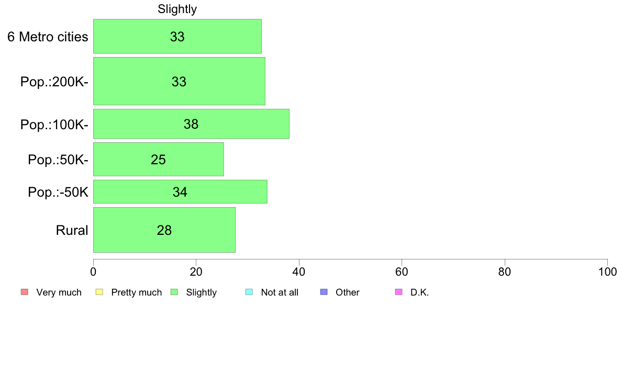
Task: Select the 6 Metro cities bar
Action: click(177, 36)
